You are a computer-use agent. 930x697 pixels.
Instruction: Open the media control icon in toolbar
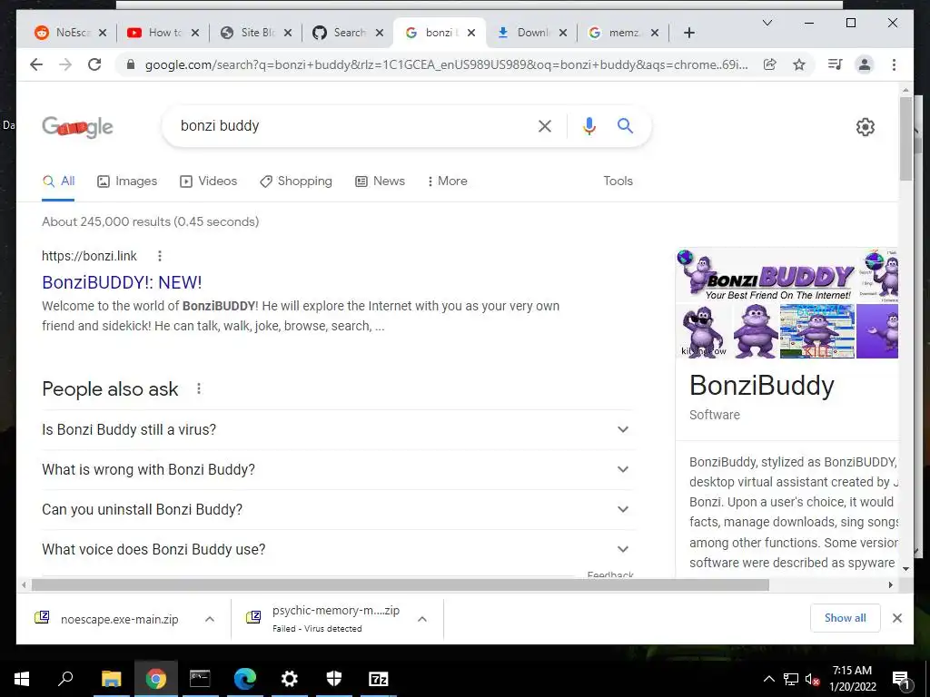(836, 64)
